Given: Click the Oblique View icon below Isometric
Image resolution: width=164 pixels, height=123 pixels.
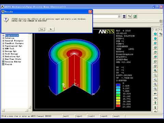Looking at the screenshot, I should [x=155, y=39].
